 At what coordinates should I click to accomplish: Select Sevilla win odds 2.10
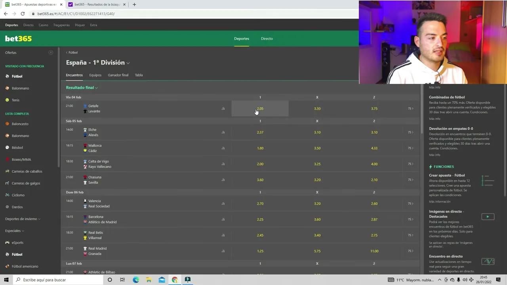[x=374, y=180]
